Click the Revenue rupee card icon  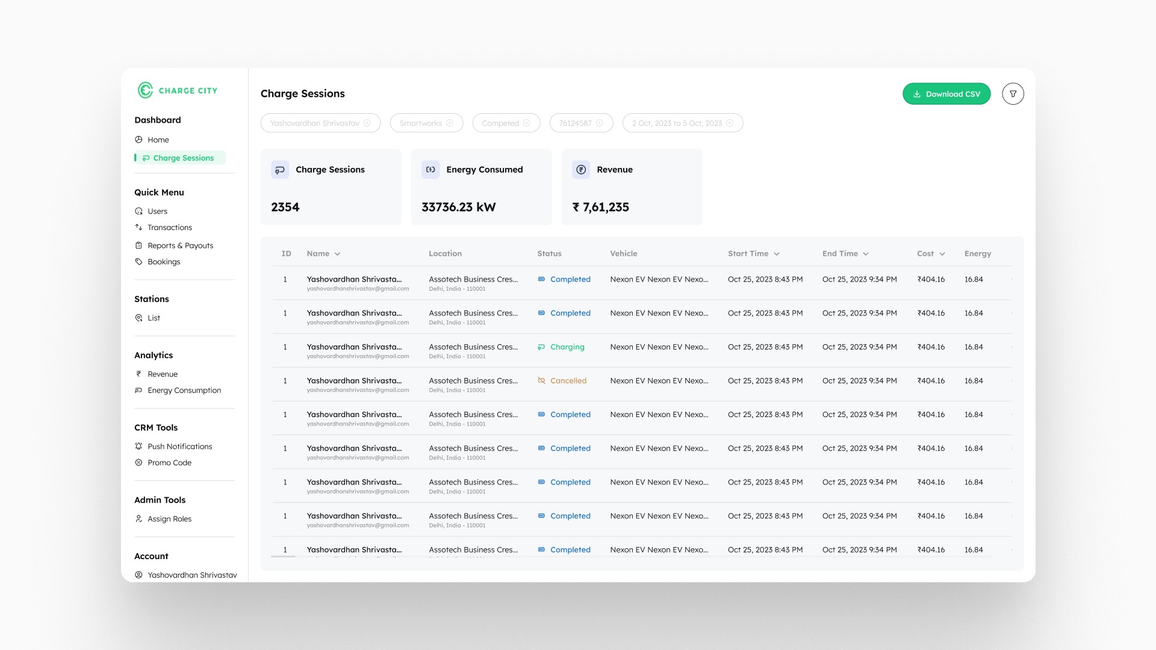click(x=581, y=170)
